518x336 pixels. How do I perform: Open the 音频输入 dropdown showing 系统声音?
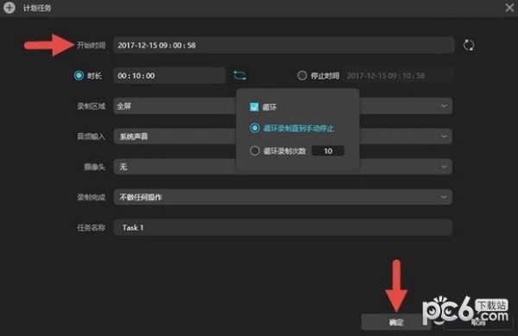(283, 136)
